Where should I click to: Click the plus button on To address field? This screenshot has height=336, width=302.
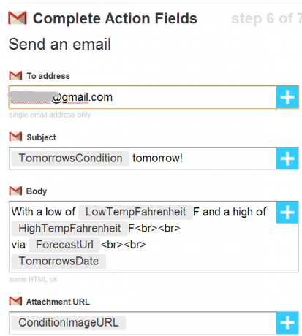pos(287,97)
